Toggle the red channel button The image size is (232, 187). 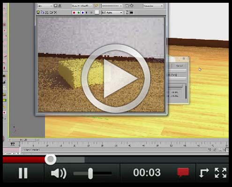click(74, 13)
